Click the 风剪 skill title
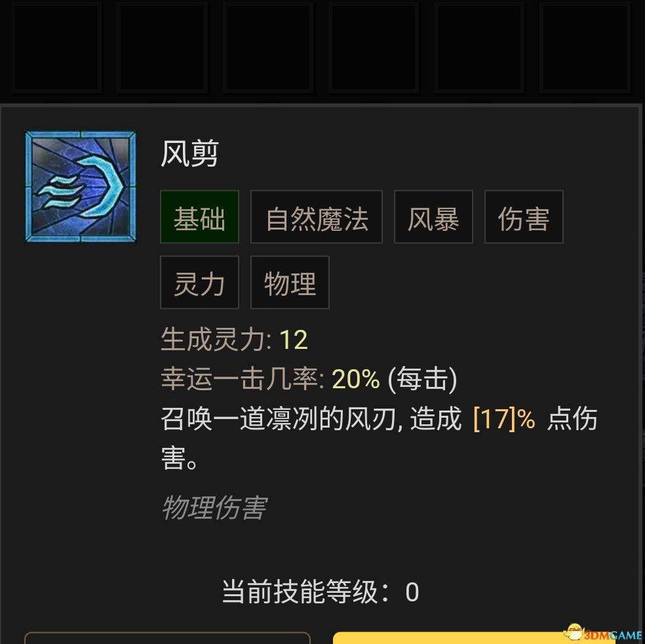The height and width of the screenshot is (644, 645). point(189,153)
